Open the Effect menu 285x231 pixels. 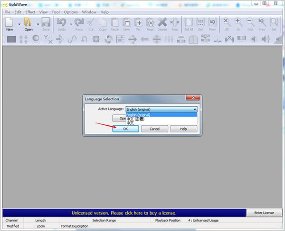pyautogui.click(x=30, y=12)
